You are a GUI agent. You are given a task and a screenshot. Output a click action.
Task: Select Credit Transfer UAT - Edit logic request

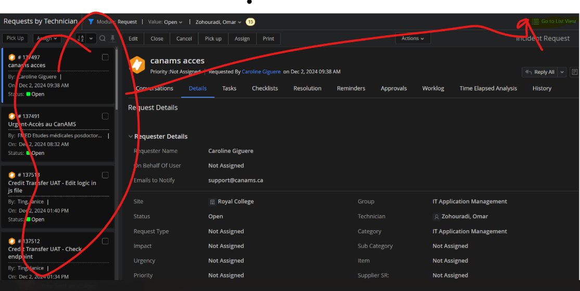point(58,197)
